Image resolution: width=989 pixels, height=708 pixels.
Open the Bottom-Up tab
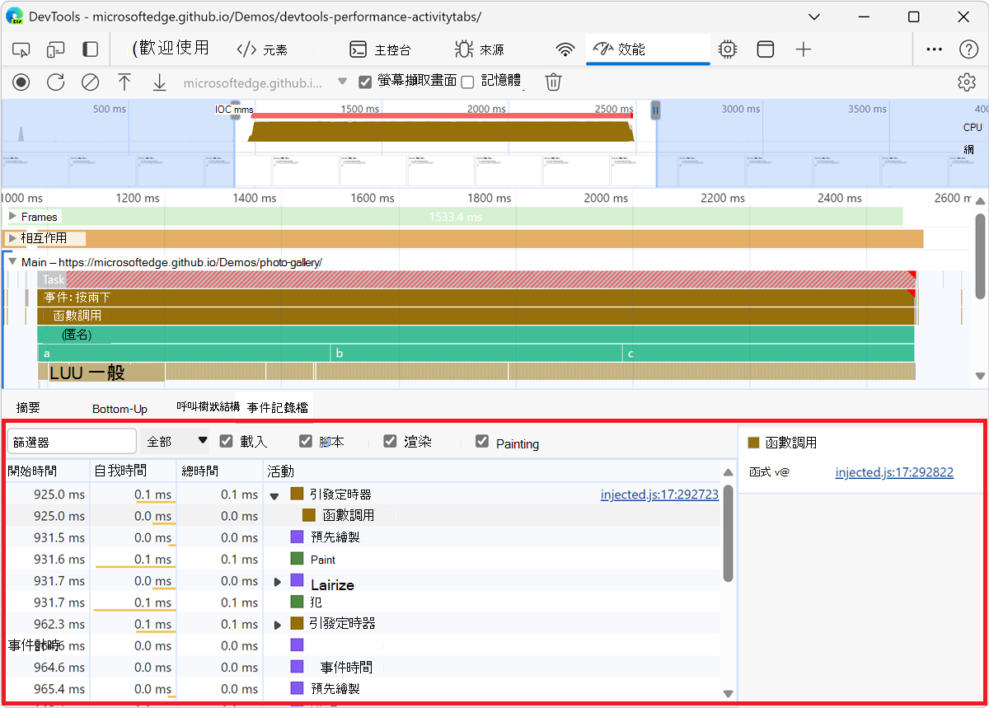[x=120, y=409]
